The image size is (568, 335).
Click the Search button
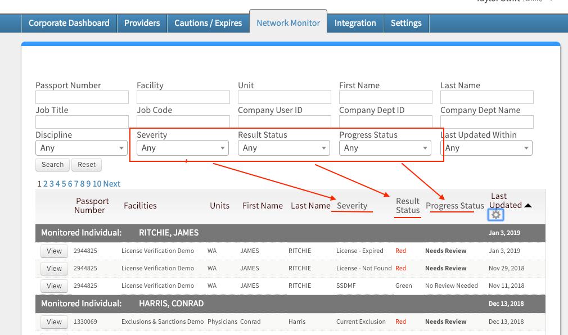coord(52,165)
